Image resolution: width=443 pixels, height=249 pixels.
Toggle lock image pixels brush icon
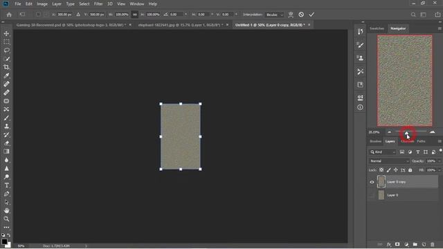click(x=389, y=170)
